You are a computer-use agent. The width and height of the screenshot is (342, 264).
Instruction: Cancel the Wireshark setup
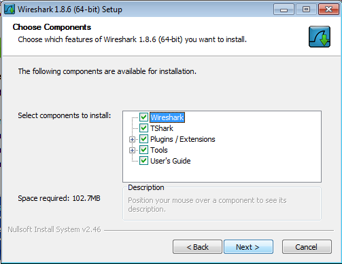pos(307,247)
